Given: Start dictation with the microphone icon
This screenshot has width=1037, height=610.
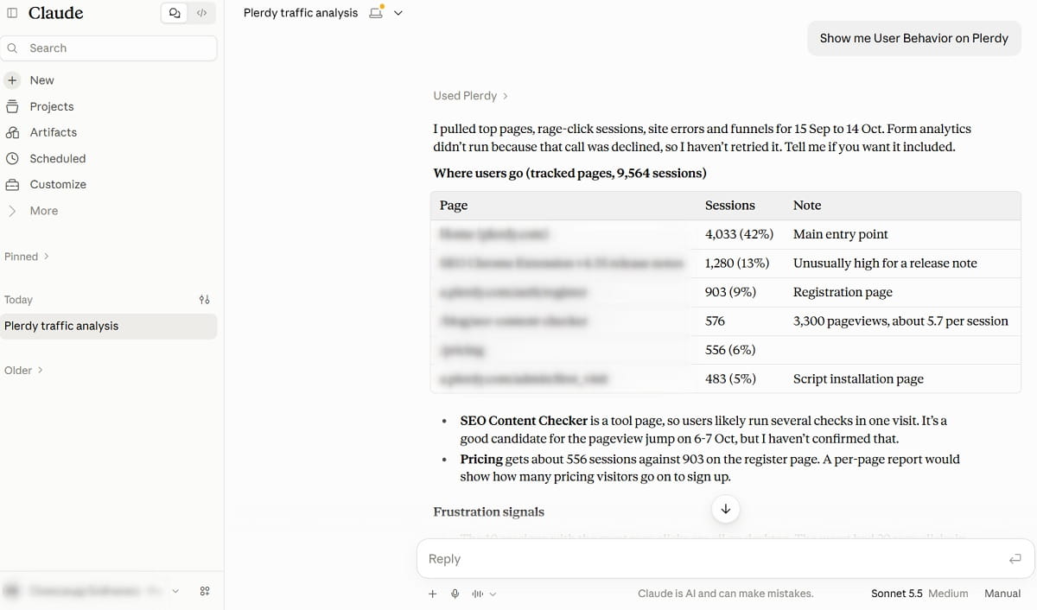Looking at the screenshot, I should (x=455, y=594).
